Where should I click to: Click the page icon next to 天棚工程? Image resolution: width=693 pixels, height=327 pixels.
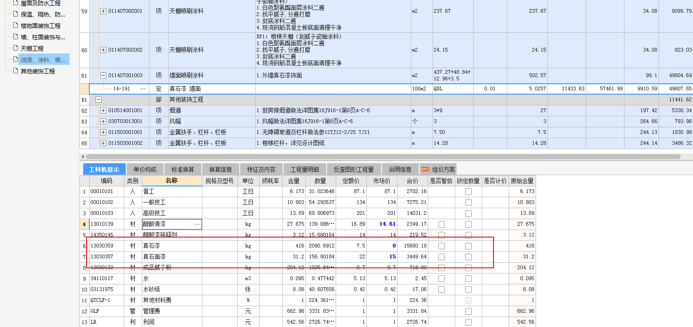(16, 48)
